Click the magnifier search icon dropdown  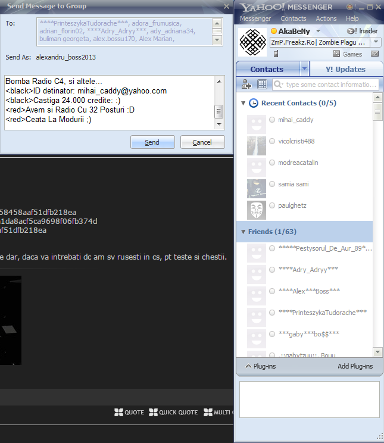[278, 85]
